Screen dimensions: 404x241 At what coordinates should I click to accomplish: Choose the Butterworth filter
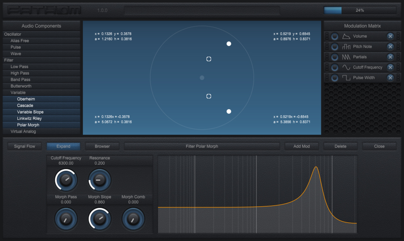click(42, 86)
